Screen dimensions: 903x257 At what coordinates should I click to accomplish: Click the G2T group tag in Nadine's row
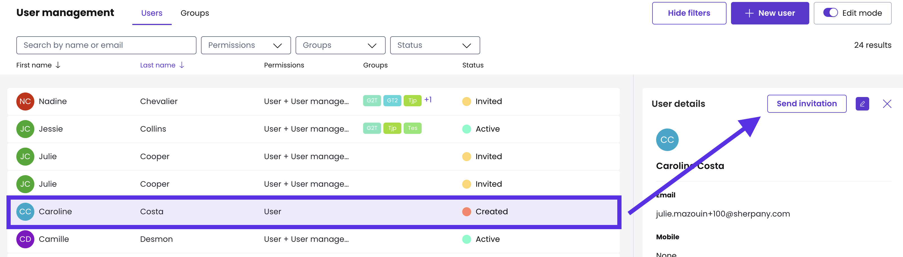point(372,100)
